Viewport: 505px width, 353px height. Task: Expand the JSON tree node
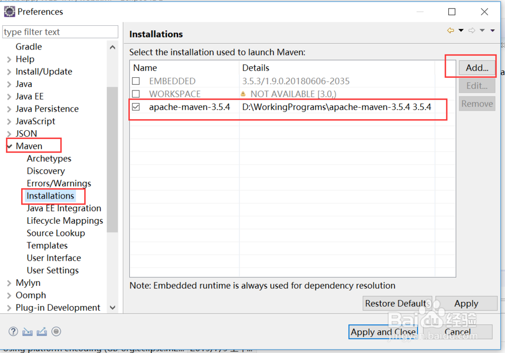pyautogui.click(x=9, y=134)
